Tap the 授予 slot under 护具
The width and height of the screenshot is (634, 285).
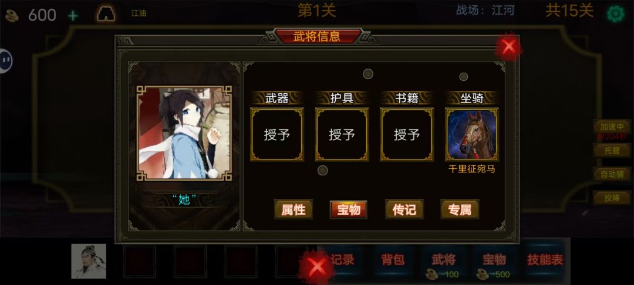[x=342, y=134]
